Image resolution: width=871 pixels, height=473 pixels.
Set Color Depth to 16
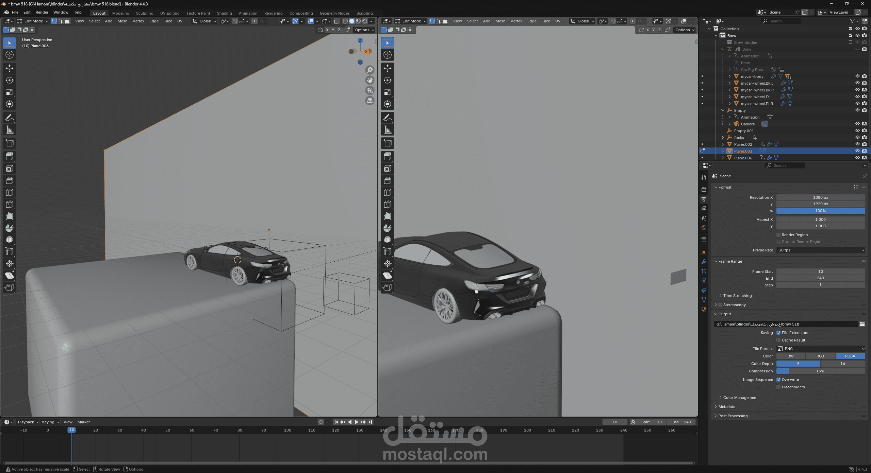pos(843,364)
